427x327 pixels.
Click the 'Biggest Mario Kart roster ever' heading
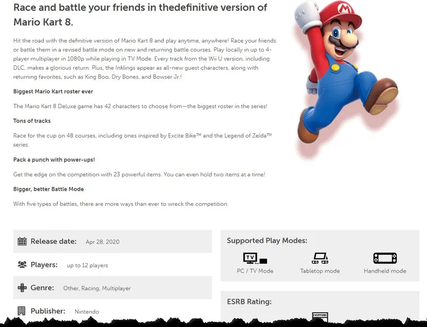point(53,92)
